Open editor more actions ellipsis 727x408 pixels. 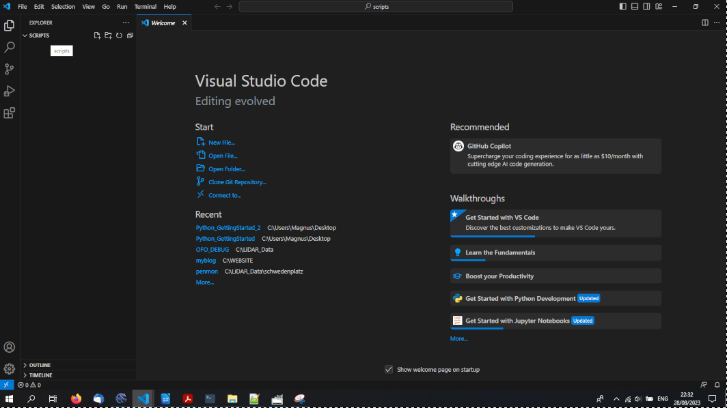coord(717,23)
